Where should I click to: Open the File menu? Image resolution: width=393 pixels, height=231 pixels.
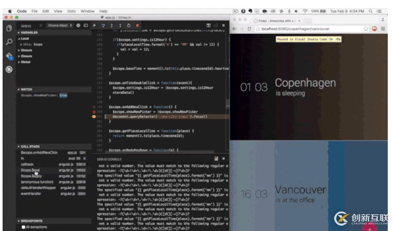point(34,11)
